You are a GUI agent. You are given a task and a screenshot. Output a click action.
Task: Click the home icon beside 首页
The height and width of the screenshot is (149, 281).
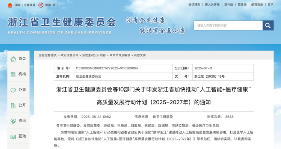coord(13,59)
